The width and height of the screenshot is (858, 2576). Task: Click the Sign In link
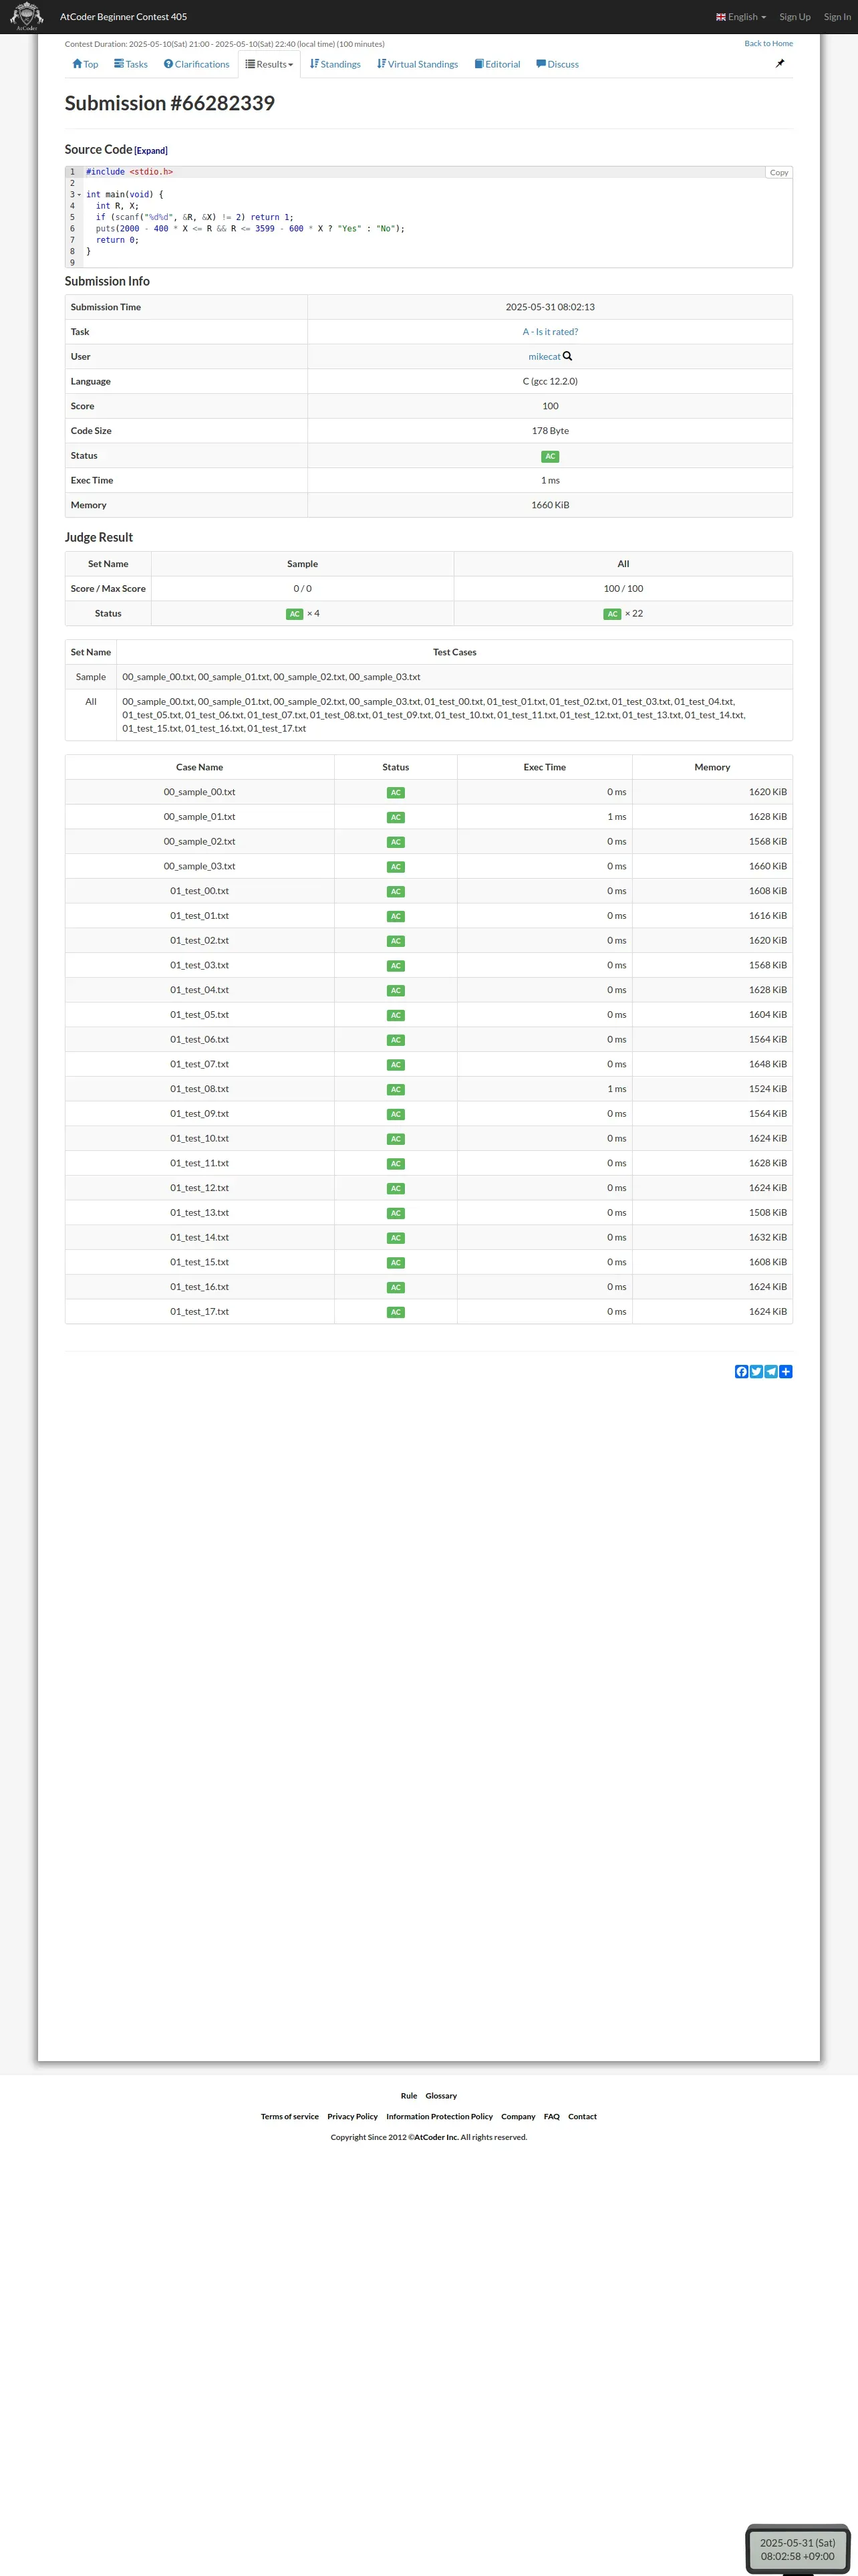pyautogui.click(x=837, y=17)
